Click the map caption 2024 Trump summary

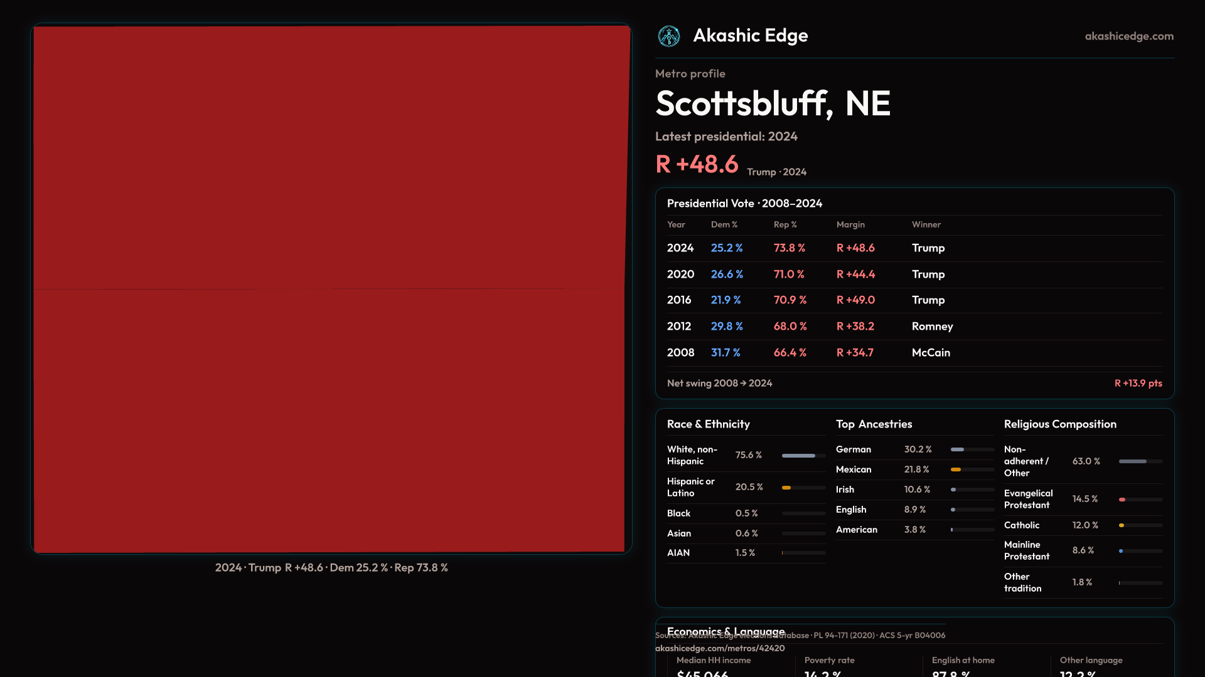[331, 568]
